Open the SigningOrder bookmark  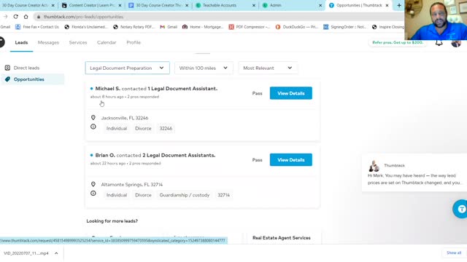pos(345,27)
